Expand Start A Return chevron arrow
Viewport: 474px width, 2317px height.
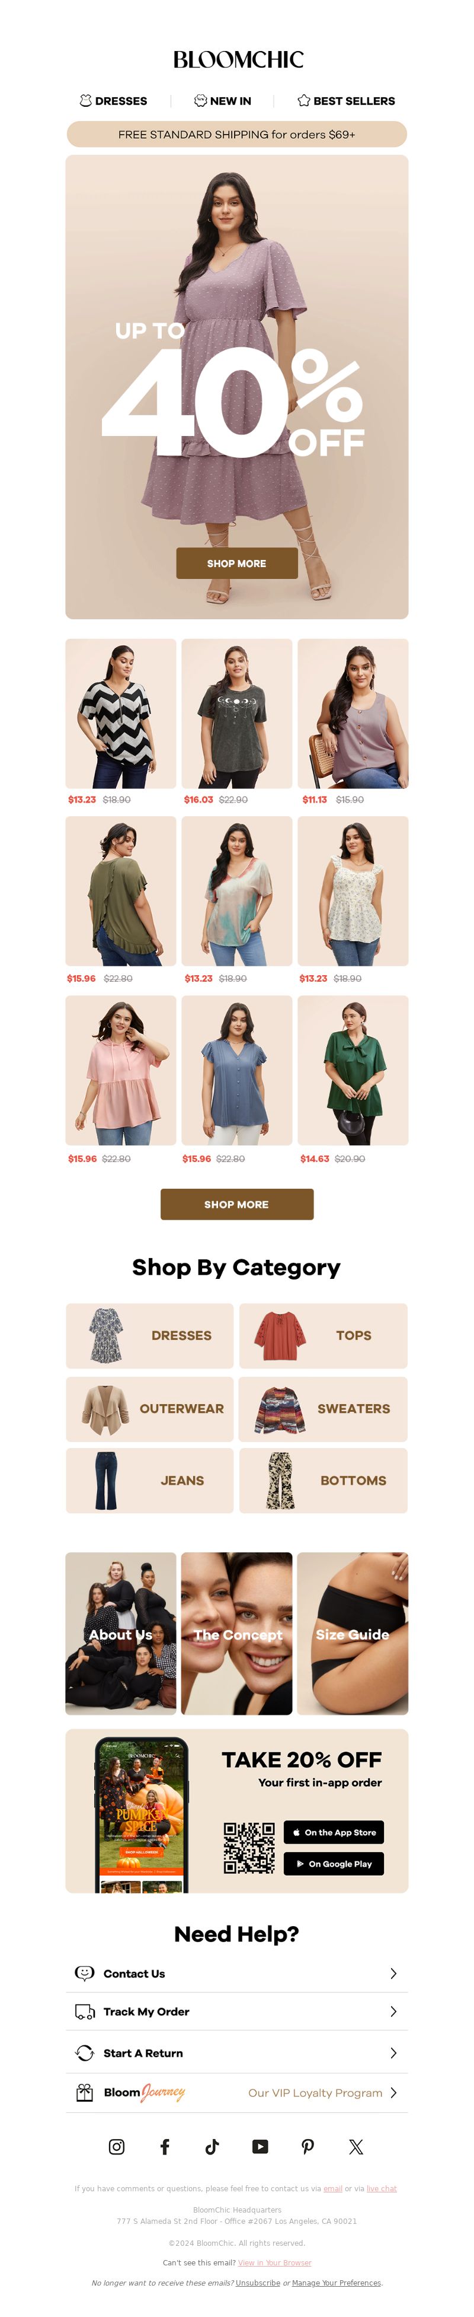click(x=393, y=2052)
